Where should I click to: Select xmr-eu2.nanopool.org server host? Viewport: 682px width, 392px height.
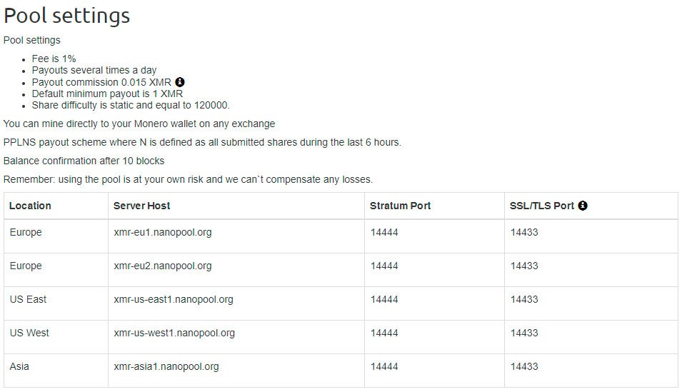163,266
